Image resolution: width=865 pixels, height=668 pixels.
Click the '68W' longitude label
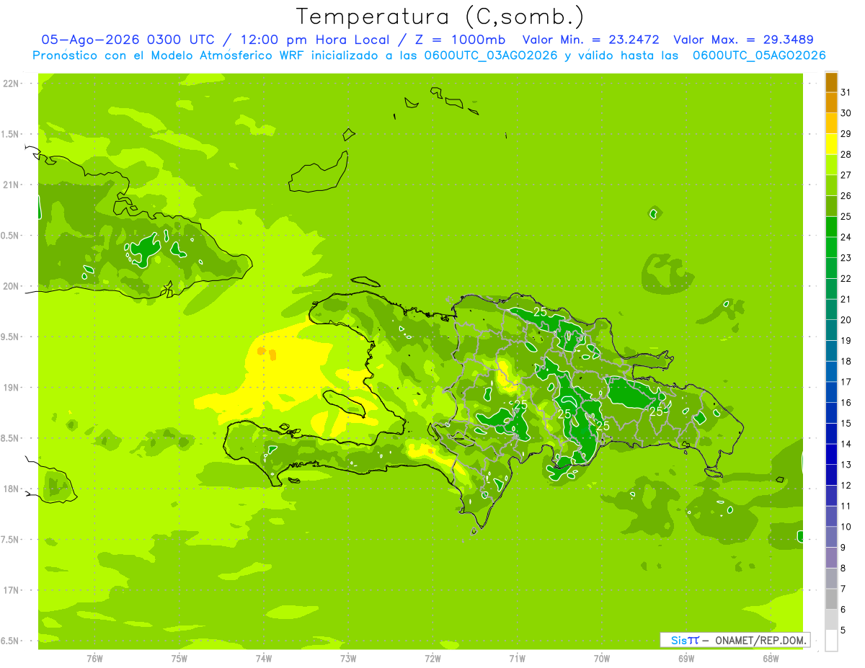click(x=771, y=658)
